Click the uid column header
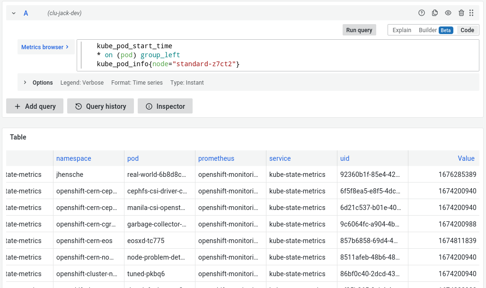This screenshot has width=486, height=288. click(345, 158)
